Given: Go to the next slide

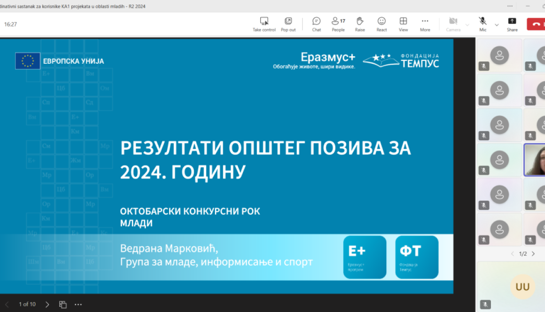Looking at the screenshot, I should [x=47, y=304].
